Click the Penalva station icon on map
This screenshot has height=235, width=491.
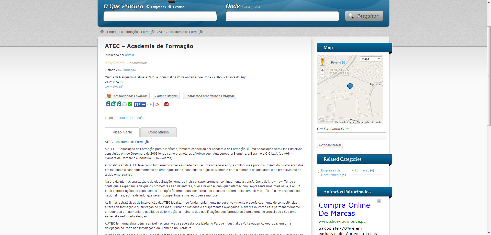344,63
